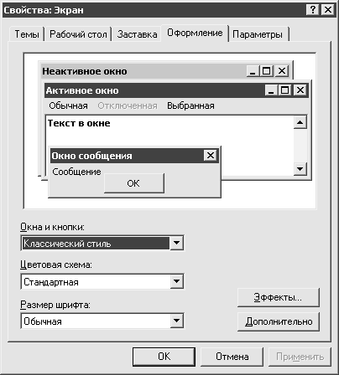Click the scroll down arrow in preview window
Screen dimensions: 339x375
coord(300,169)
